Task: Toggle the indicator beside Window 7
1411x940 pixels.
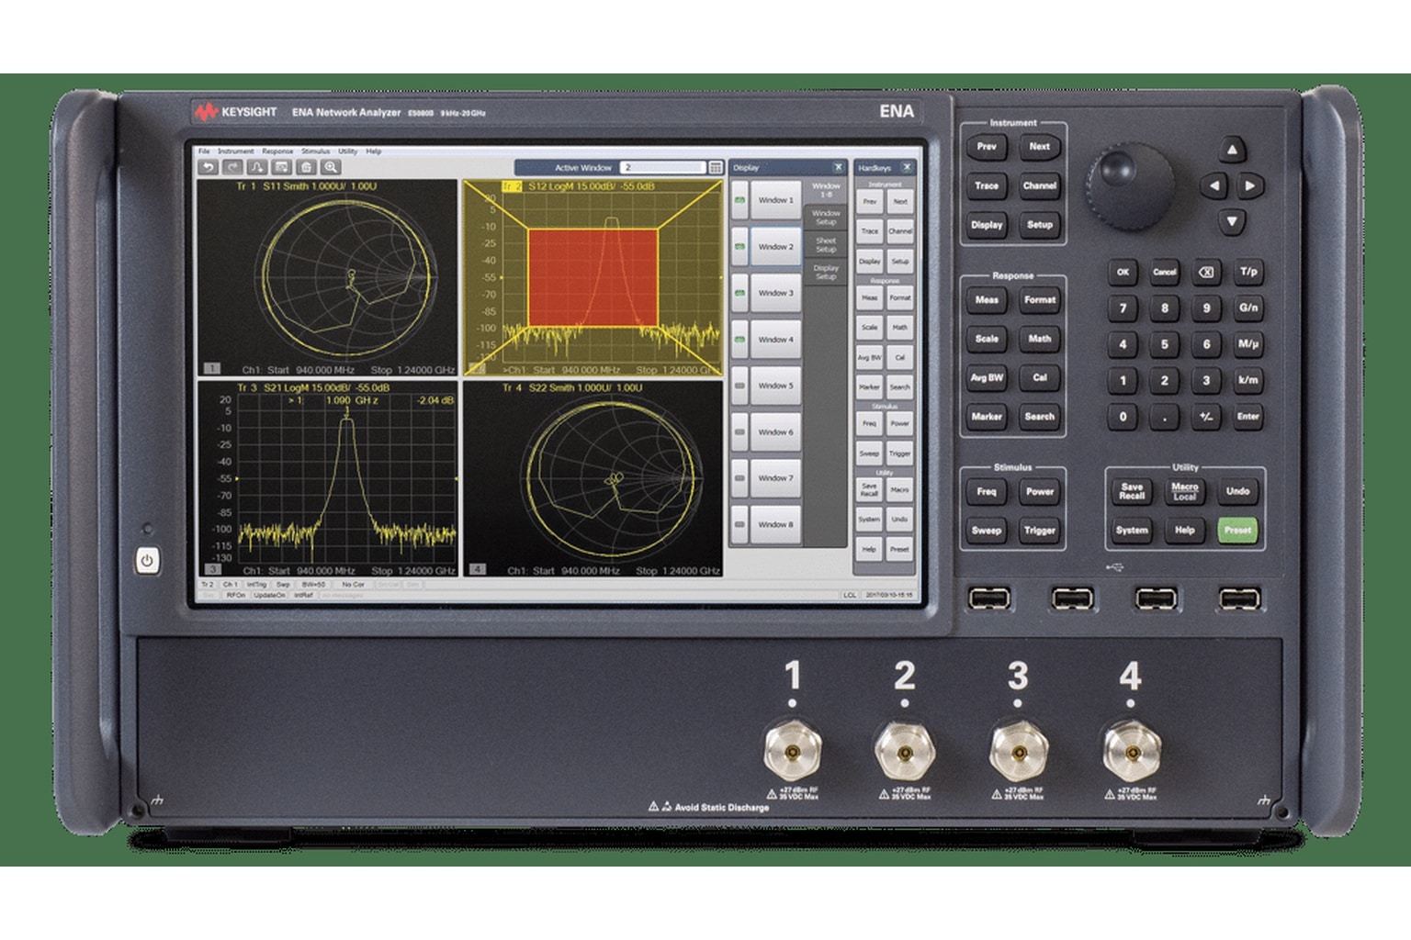Action: tap(739, 477)
